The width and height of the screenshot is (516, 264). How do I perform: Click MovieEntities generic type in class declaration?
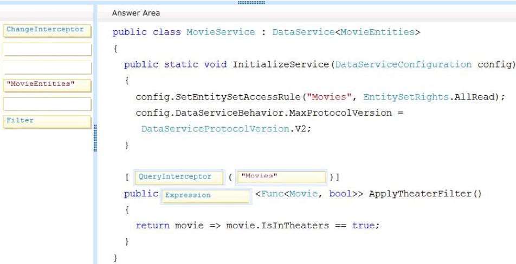(377, 32)
